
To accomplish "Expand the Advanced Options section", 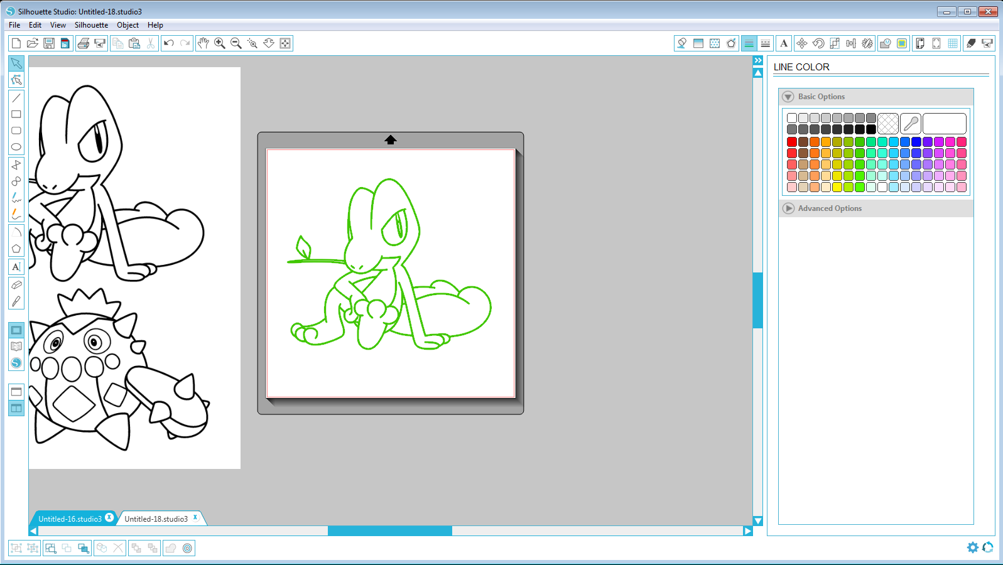I will 788,208.
